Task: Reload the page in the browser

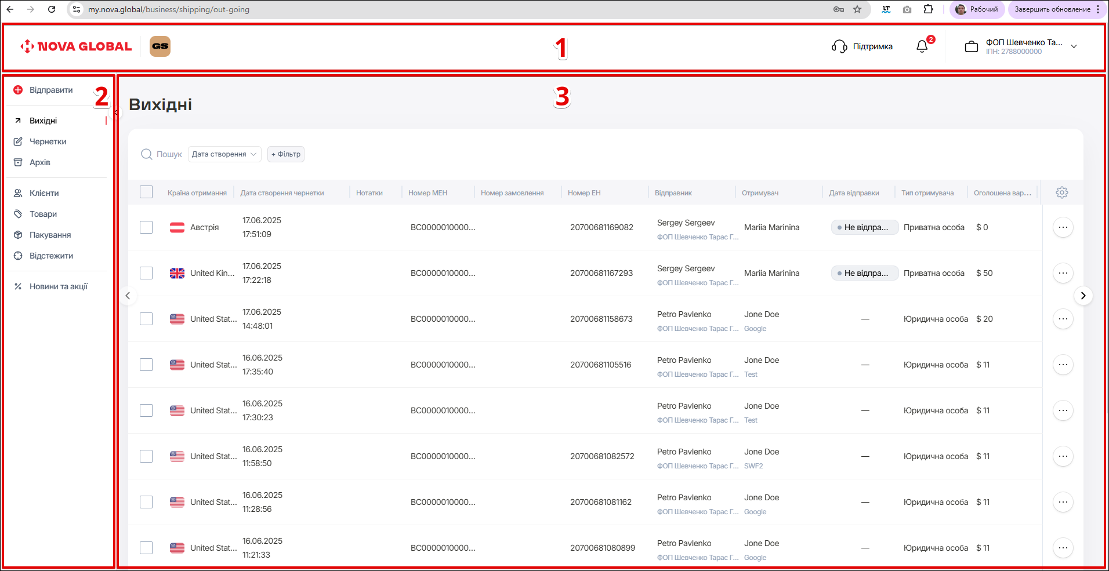Action: 52,9
